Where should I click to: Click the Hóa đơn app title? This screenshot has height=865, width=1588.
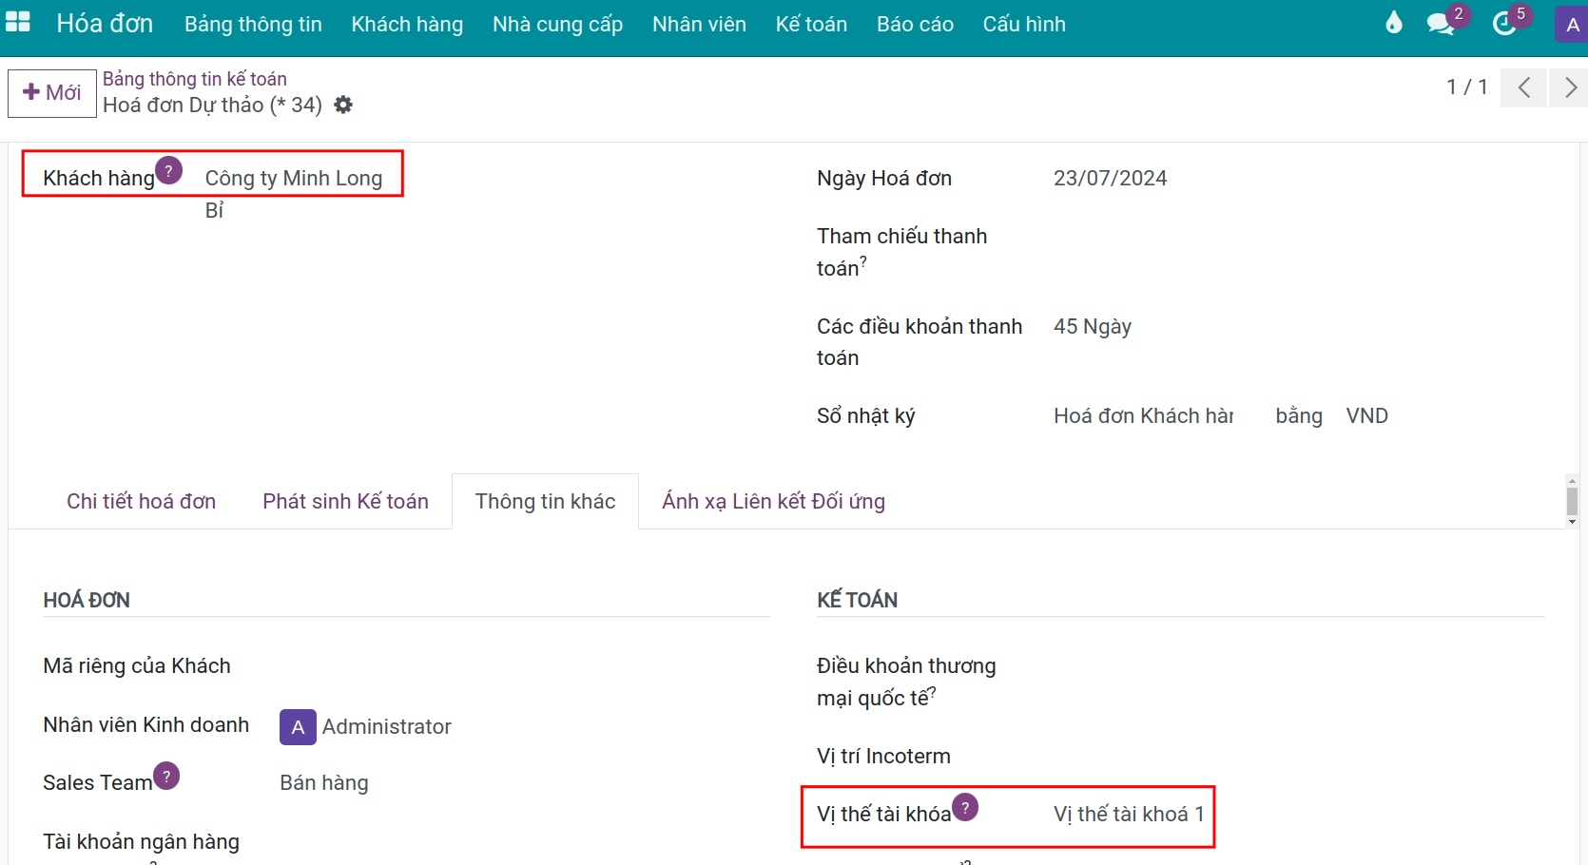pyautogui.click(x=105, y=23)
